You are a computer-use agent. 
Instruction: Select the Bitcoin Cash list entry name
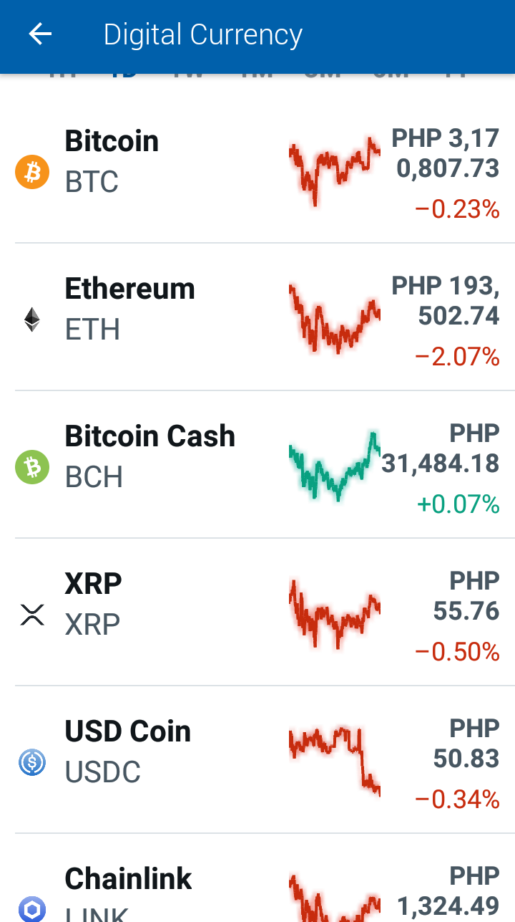(150, 436)
